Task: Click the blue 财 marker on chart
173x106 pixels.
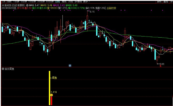Action: click(70, 66)
